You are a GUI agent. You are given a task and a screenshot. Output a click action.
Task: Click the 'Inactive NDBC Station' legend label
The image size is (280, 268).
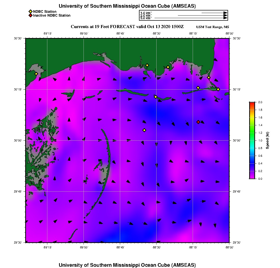(52, 16)
